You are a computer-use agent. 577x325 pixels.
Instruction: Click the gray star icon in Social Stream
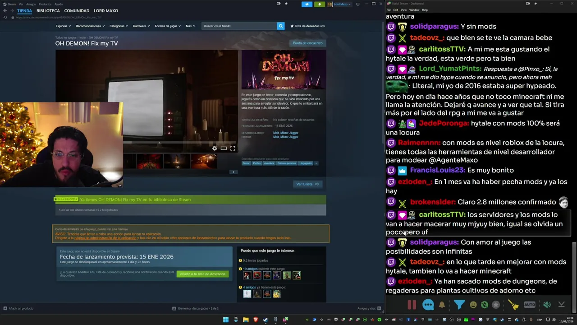496,305
